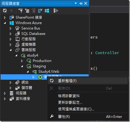Choose 檢視診斷資料 from the context menu
The image size is (130, 122).
coord(88,96)
